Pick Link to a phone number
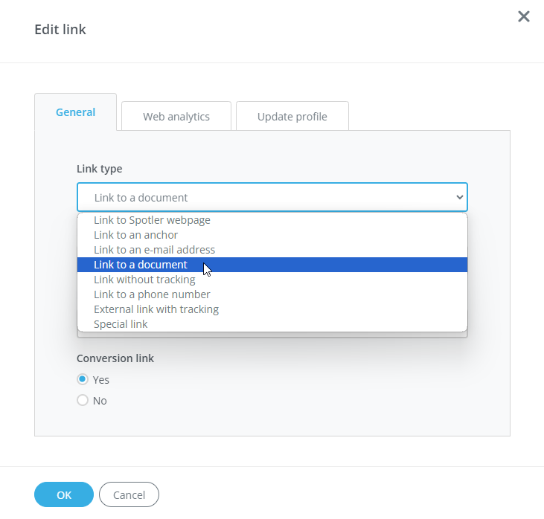Viewport: 544px width, 519px height. (x=152, y=294)
